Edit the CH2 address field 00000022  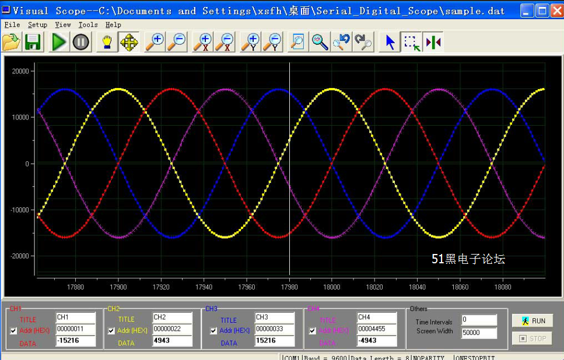[172, 329]
